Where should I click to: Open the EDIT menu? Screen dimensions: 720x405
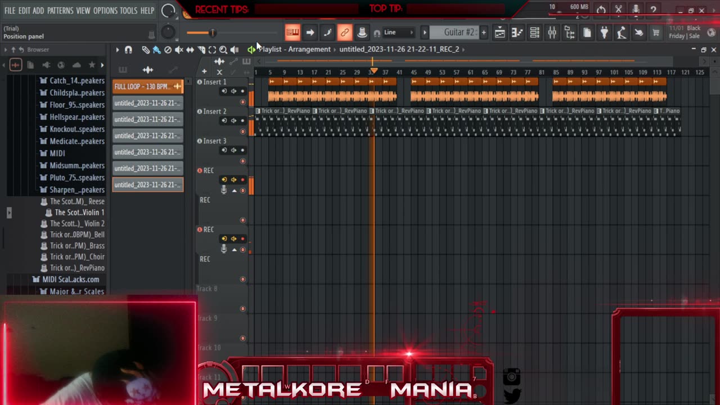(x=24, y=11)
